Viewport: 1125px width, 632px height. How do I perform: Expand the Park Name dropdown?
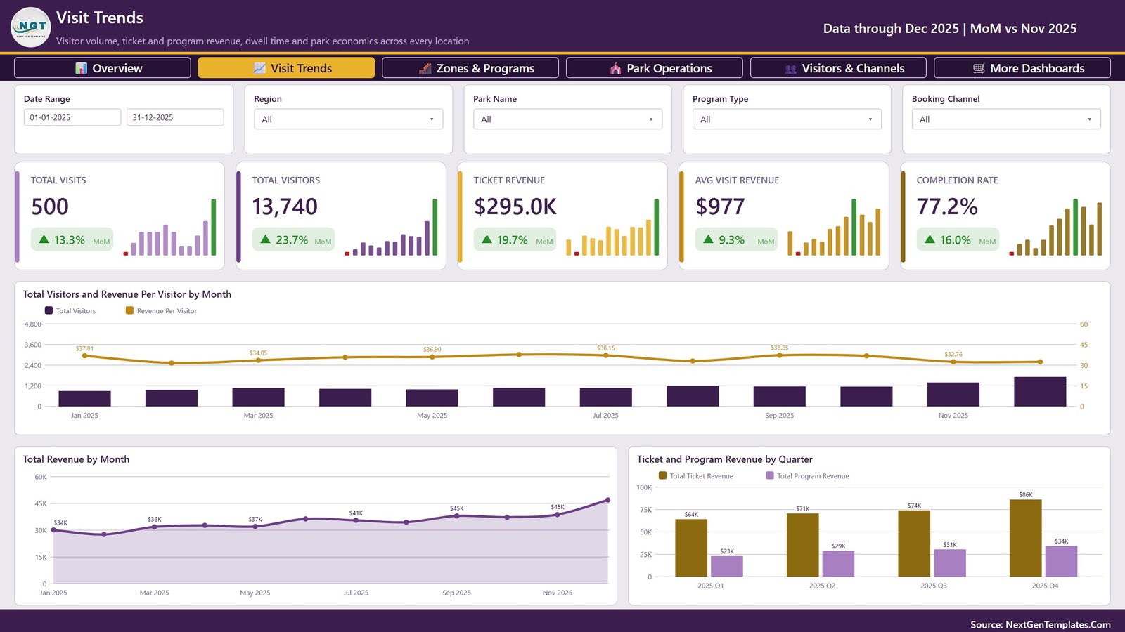pos(568,119)
